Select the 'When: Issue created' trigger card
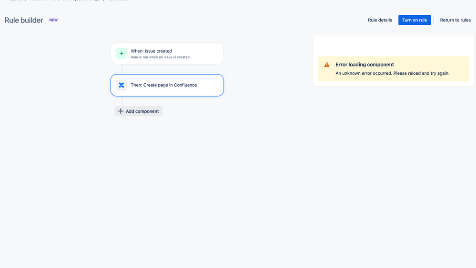 click(167, 53)
